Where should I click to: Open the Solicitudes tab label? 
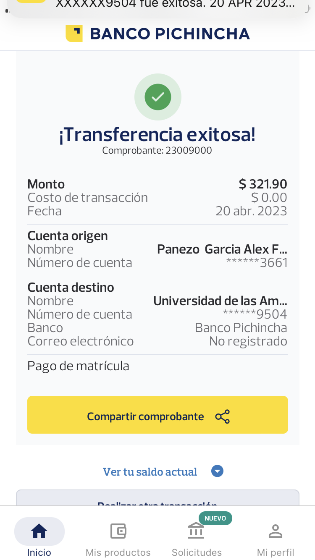click(x=197, y=552)
